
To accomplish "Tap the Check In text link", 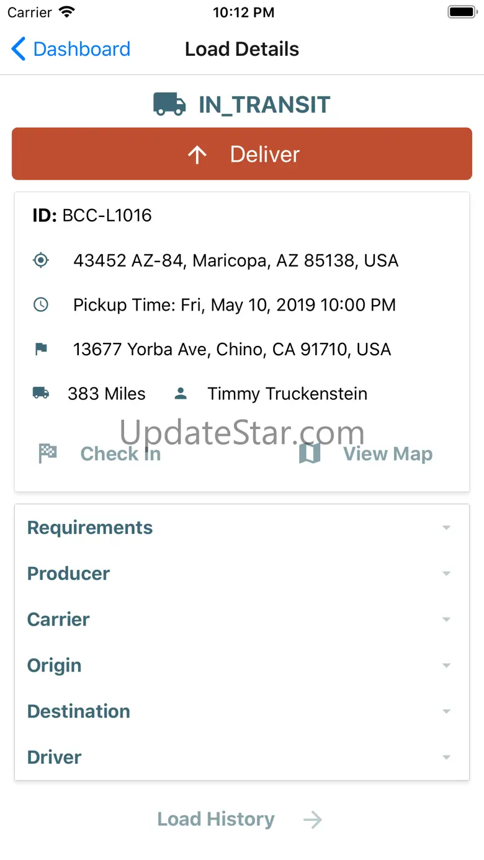I will 120,454.
